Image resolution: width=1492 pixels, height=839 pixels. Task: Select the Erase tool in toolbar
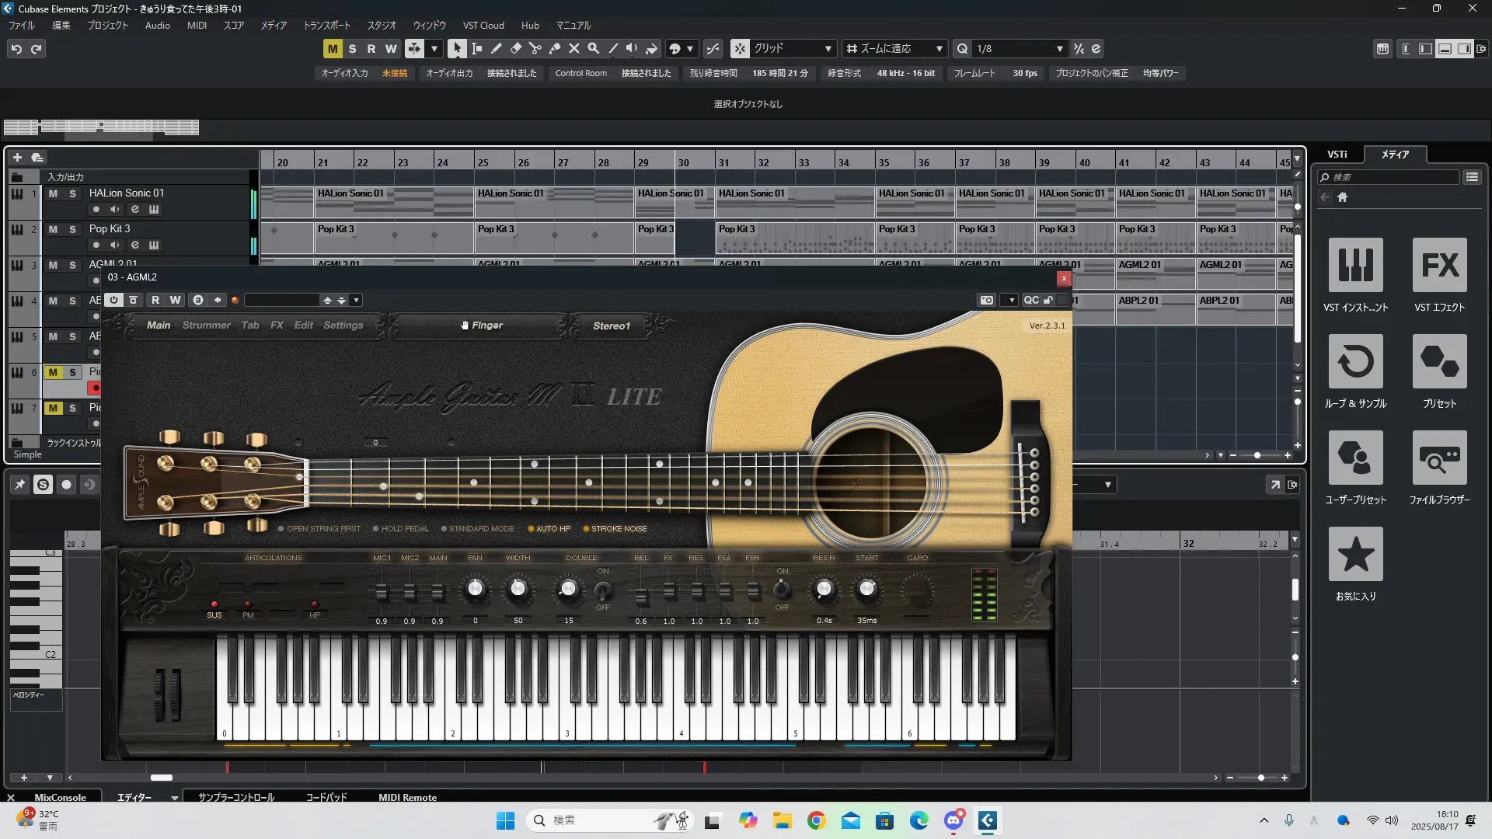(515, 49)
